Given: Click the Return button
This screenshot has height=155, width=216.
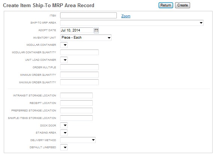Looking at the screenshot, I should (166, 5).
